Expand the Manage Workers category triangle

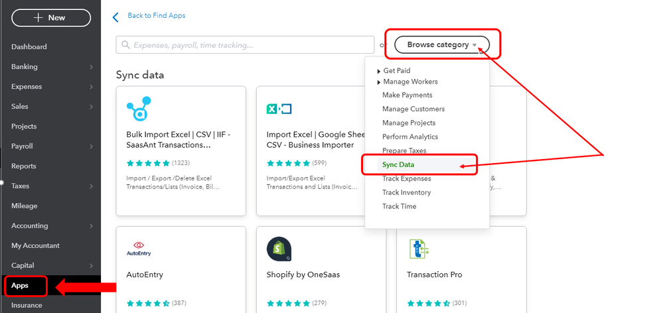pyautogui.click(x=379, y=82)
